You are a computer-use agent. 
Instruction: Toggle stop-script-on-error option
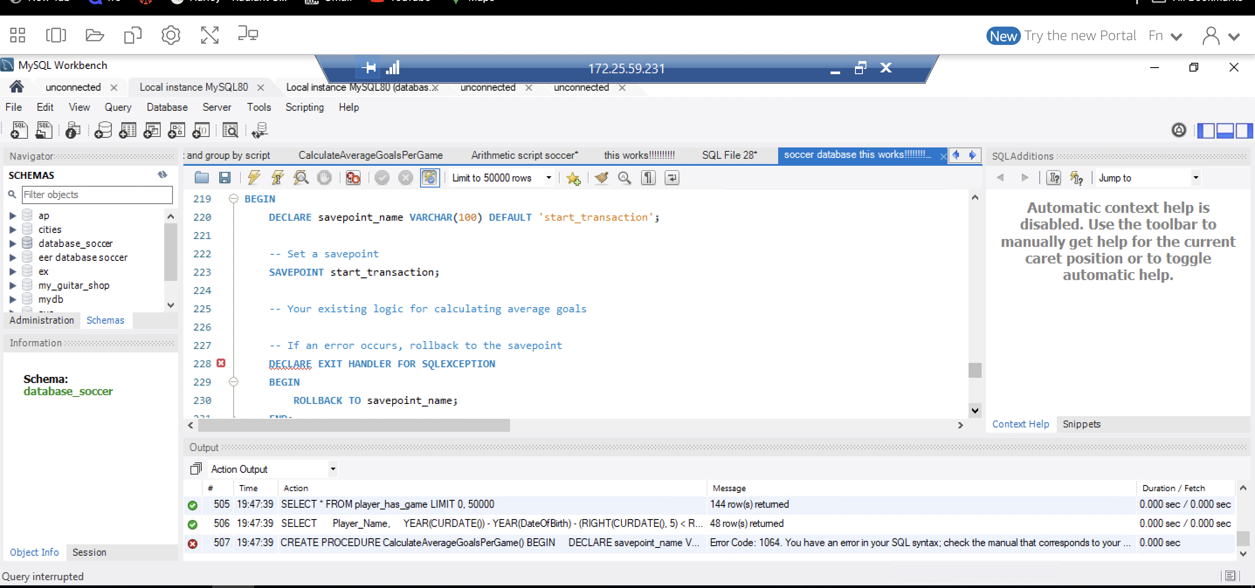coord(352,178)
